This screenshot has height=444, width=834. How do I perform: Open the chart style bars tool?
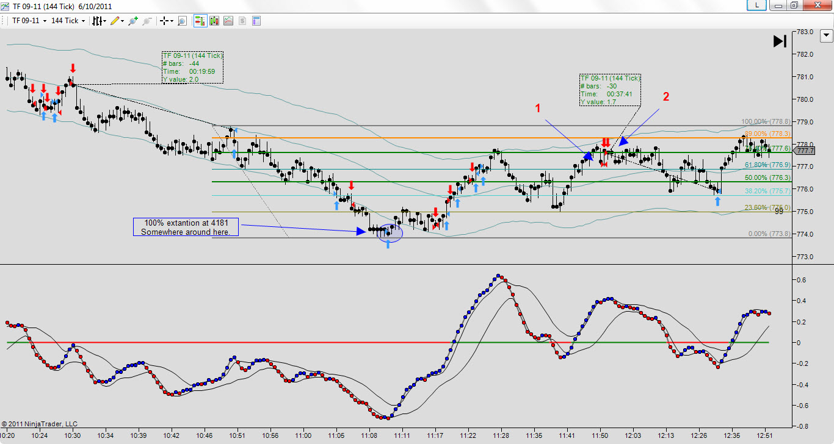[x=96, y=21]
